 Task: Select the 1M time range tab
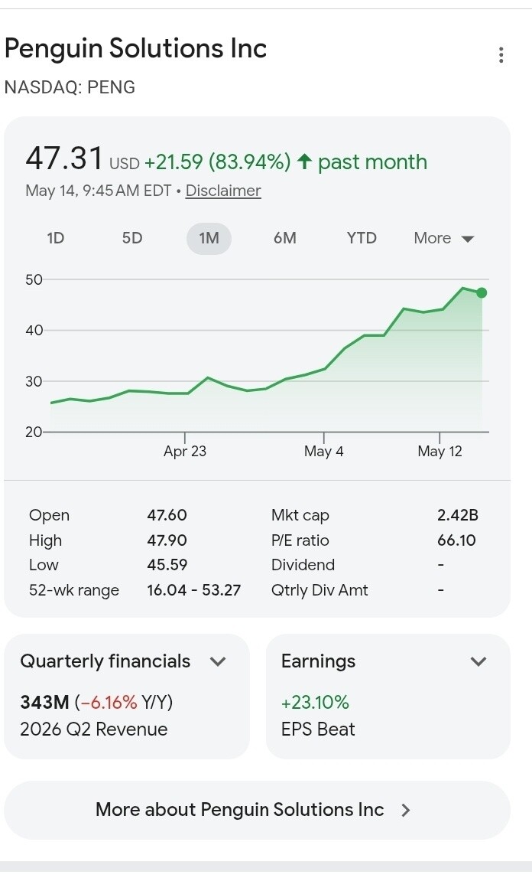(x=209, y=238)
